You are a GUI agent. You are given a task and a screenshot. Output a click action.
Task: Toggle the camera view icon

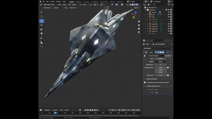139,29
